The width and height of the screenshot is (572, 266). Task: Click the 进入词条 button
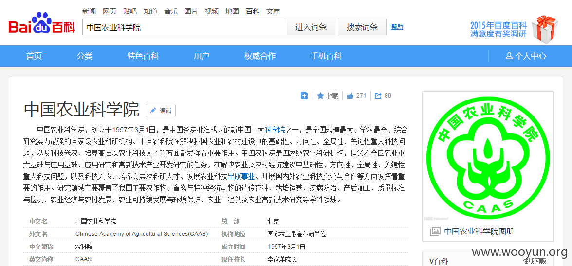point(311,27)
